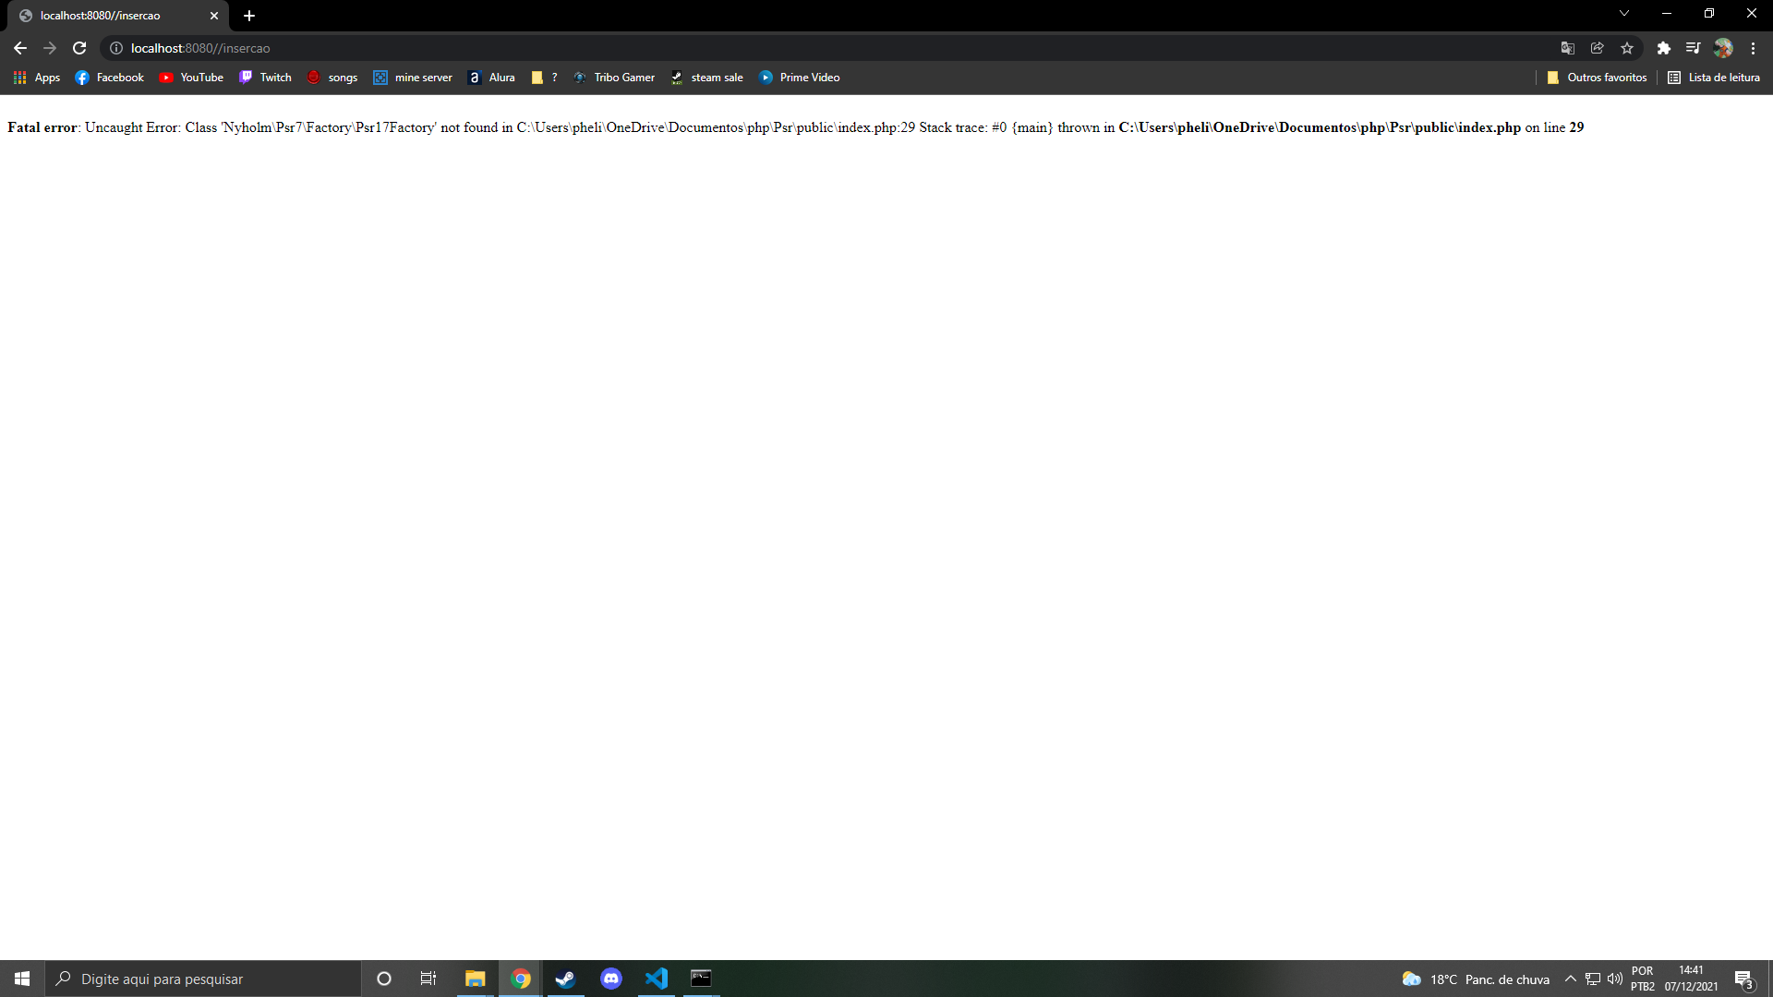Open a new tab with the plus button
The width and height of the screenshot is (1773, 997).
tap(249, 16)
